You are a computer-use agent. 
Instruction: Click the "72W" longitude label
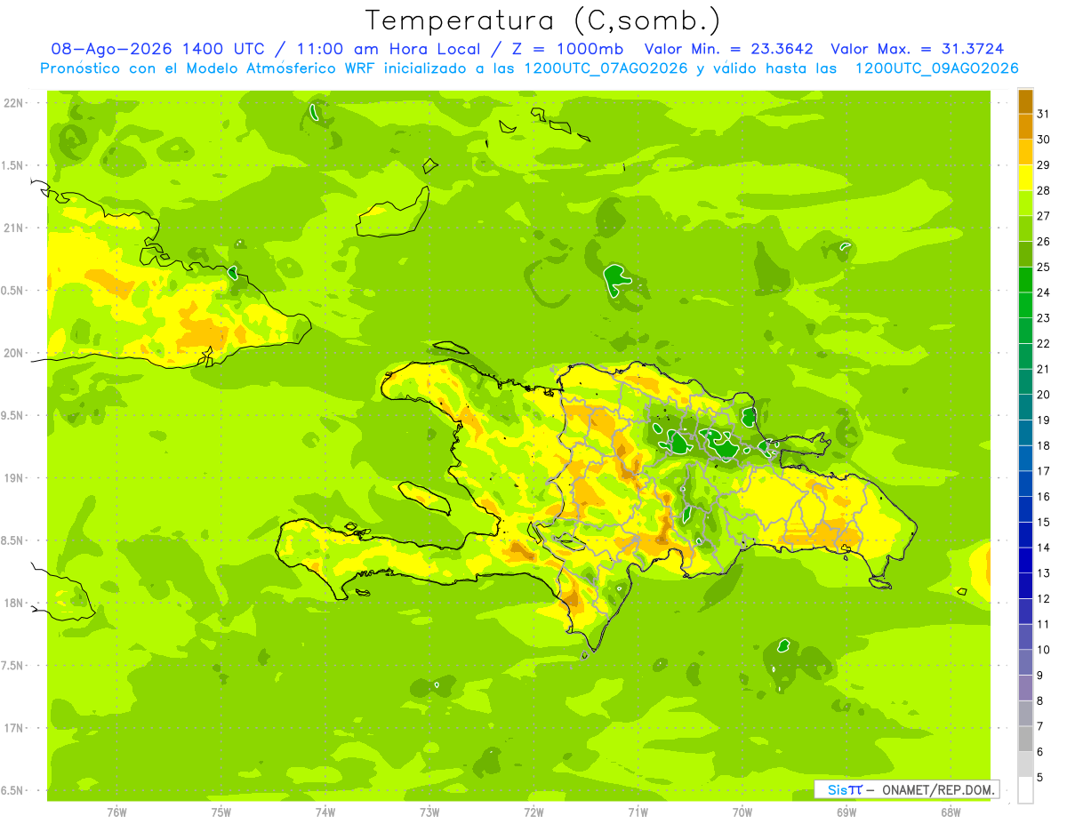(x=533, y=812)
